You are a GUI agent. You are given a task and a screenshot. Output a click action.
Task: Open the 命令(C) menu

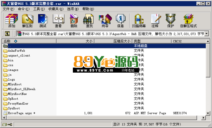pyautogui.click(x=24, y=9)
